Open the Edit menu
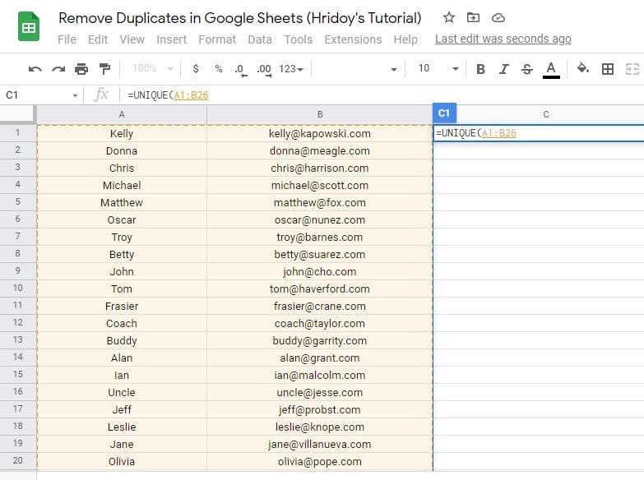 tap(98, 39)
